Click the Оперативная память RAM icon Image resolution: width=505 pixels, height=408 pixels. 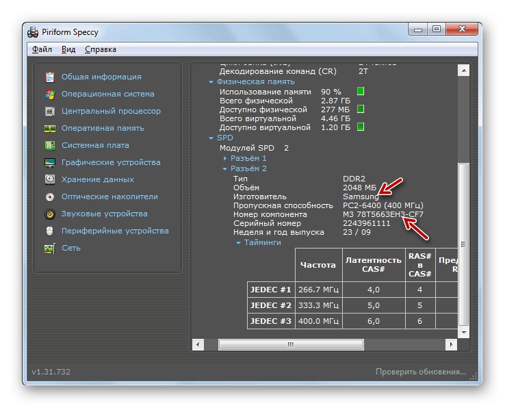point(49,128)
